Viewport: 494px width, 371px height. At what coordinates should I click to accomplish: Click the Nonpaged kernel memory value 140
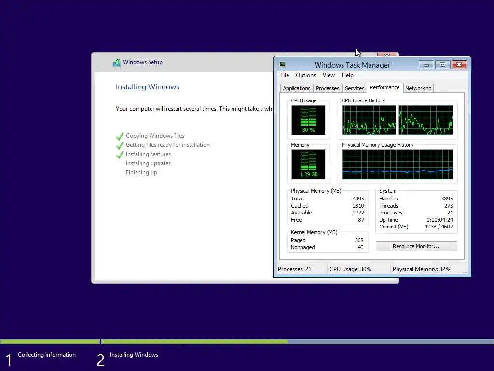359,247
